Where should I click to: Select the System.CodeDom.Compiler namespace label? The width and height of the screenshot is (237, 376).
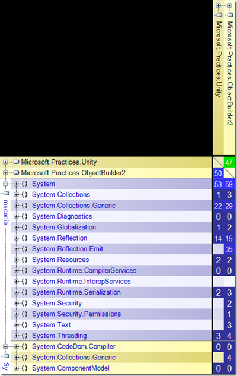pyautogui.click(x=73, y=346)
